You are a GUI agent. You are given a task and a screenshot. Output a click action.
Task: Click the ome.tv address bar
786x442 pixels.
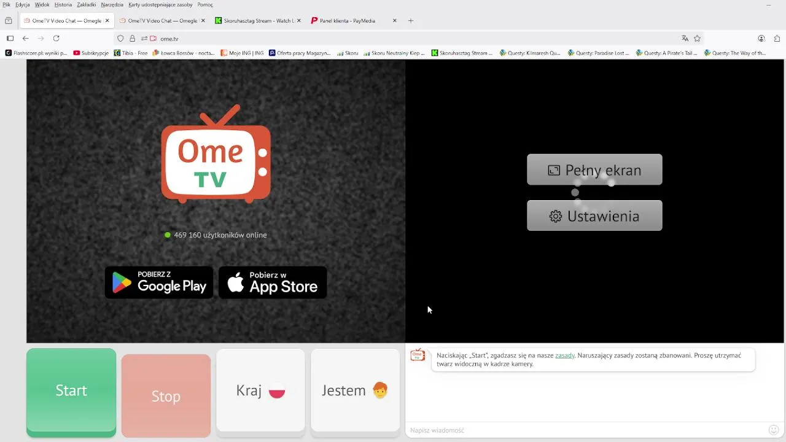(x=408, y=38)
